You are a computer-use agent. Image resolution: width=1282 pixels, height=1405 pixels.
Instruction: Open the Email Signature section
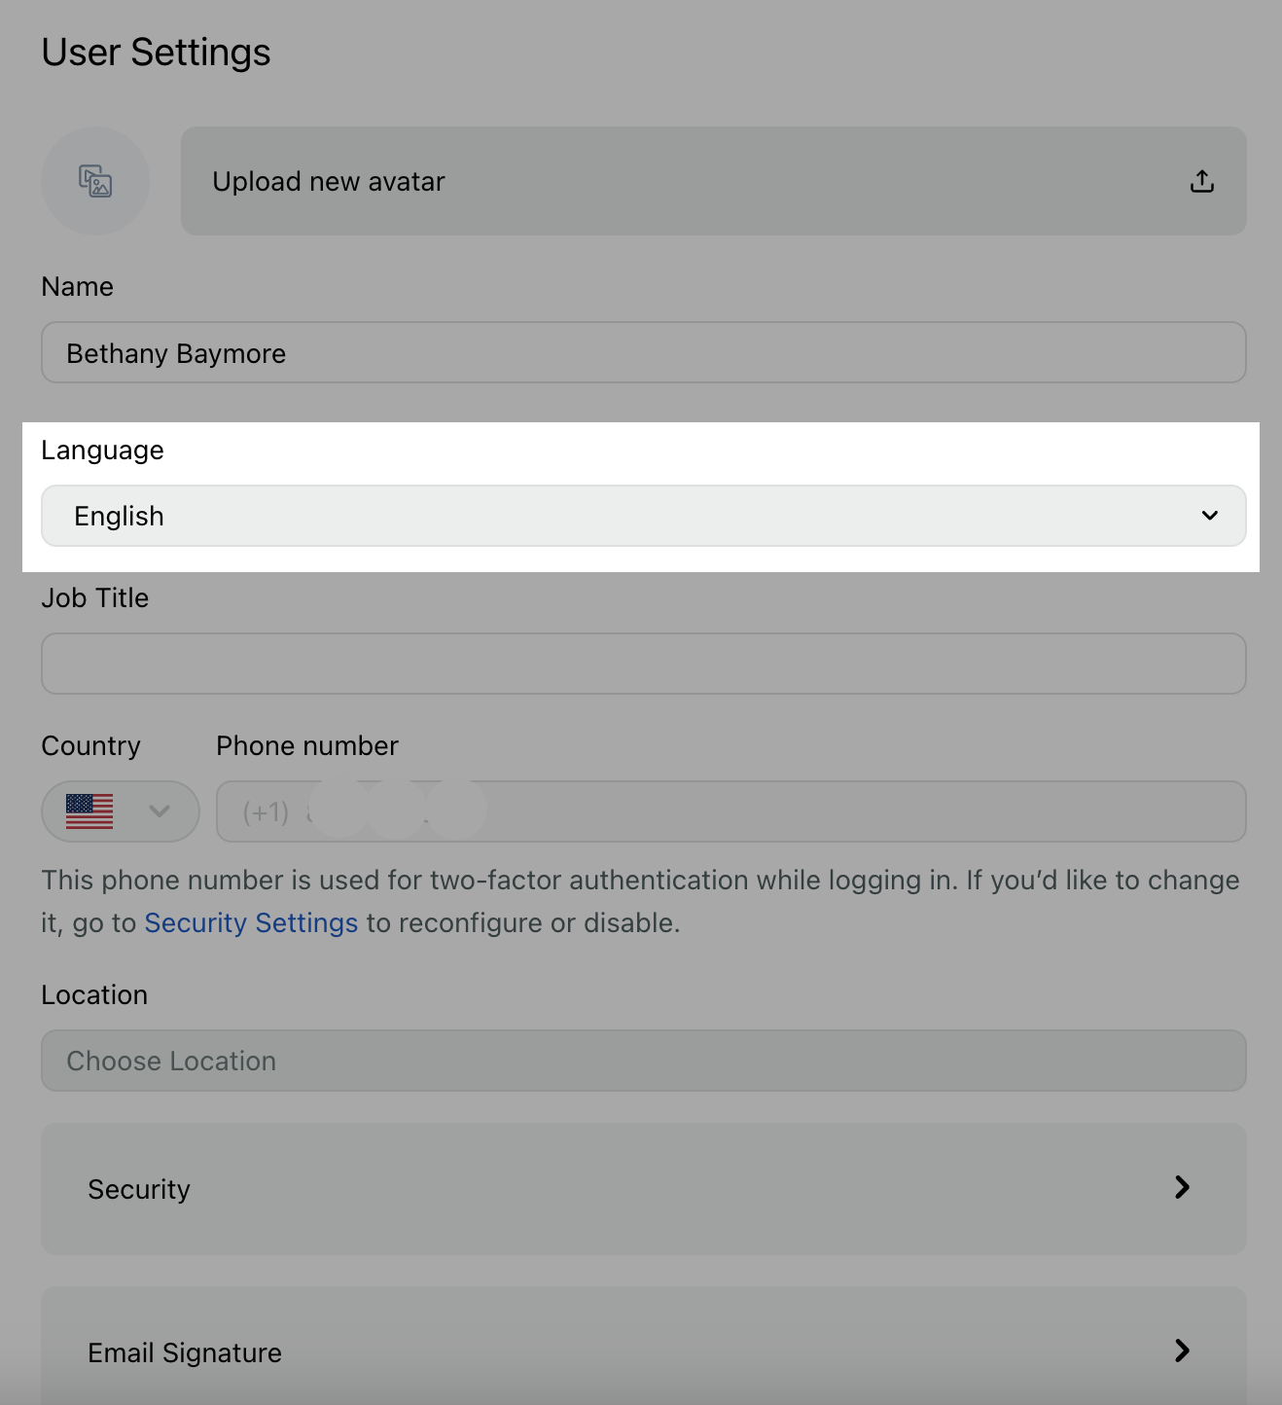pos(644,1348)
